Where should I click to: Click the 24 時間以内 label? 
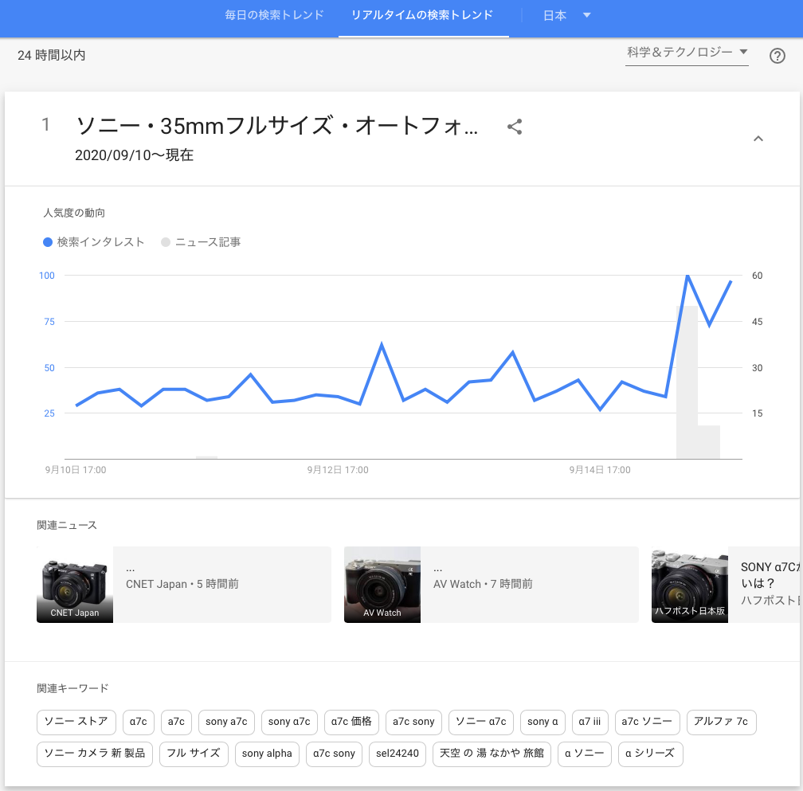(51, 55)
